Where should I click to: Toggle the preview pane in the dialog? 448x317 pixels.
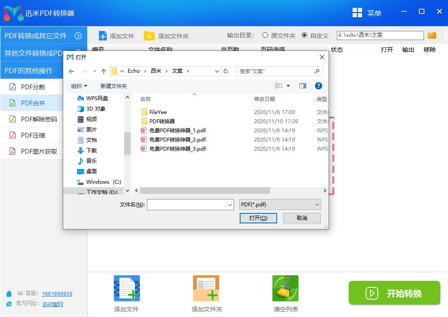(302, 86)
